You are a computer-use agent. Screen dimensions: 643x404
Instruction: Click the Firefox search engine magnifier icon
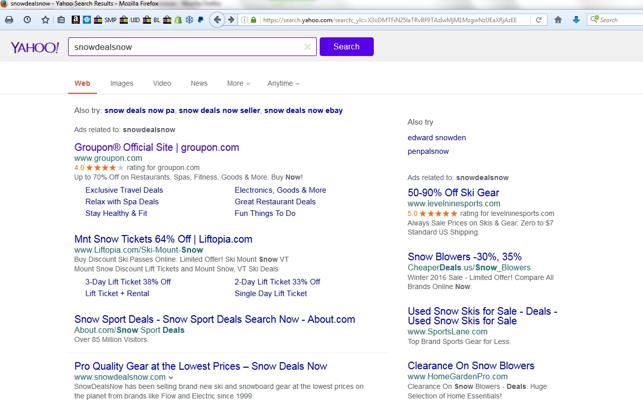click(595, 20)
